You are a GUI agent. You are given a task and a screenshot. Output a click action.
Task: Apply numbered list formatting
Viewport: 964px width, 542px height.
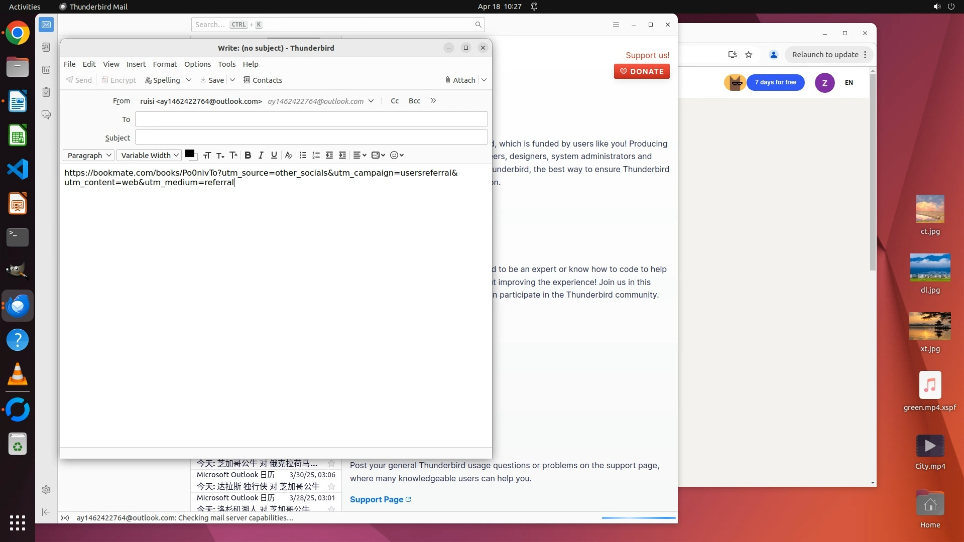pos(316,156)
